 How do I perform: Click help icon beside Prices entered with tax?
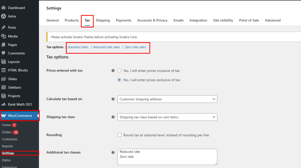[113, 71]
